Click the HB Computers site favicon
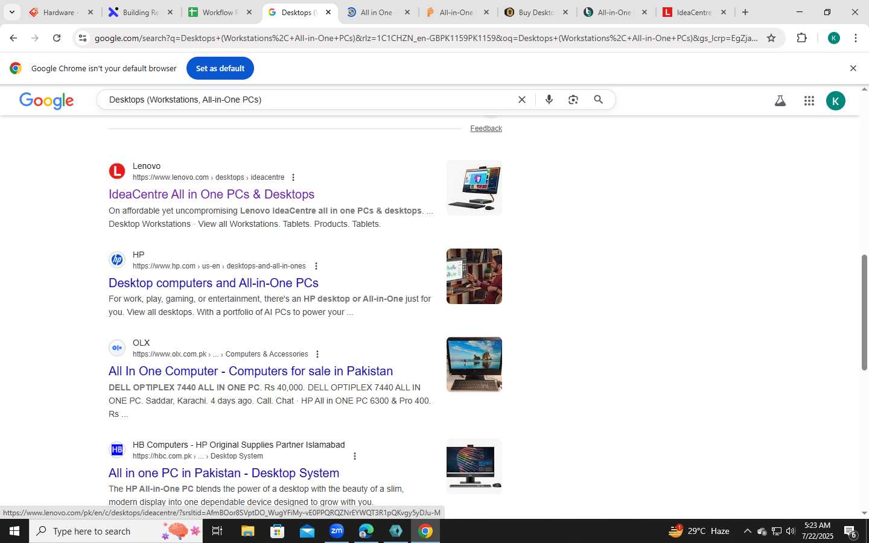This screenshot has width=869, height=543. click(x=117, y=450)
